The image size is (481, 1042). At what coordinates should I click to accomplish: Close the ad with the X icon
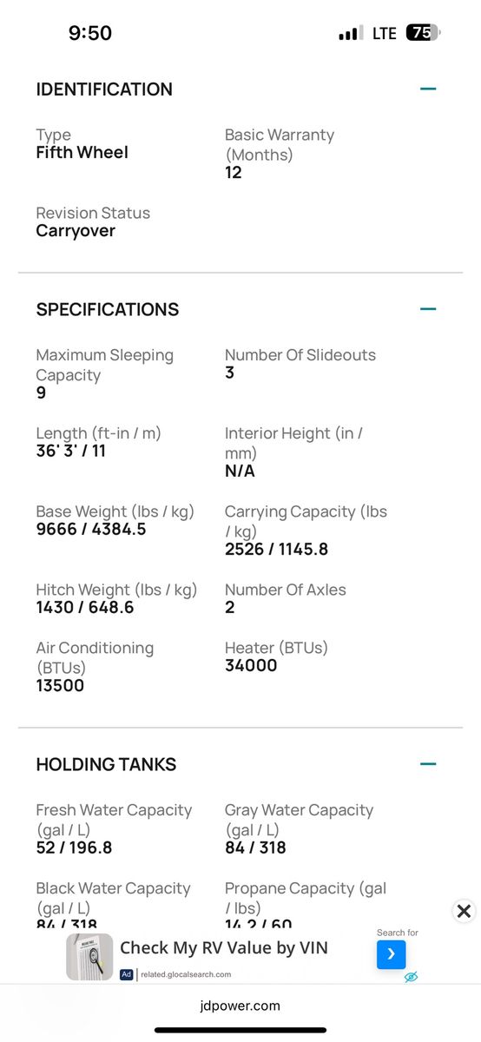click(464, 911)
